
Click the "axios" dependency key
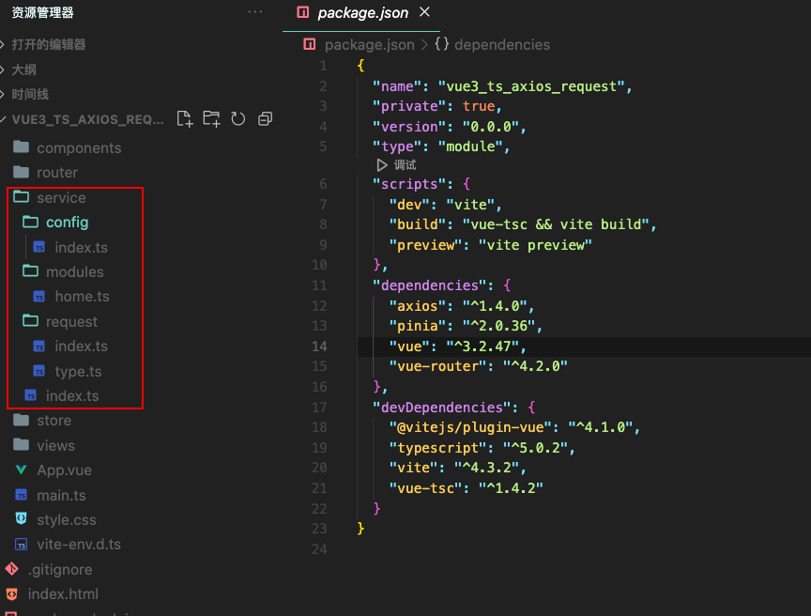[x=418, y=306]
